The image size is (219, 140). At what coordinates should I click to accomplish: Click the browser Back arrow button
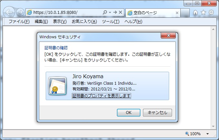[x=9, y=12]
